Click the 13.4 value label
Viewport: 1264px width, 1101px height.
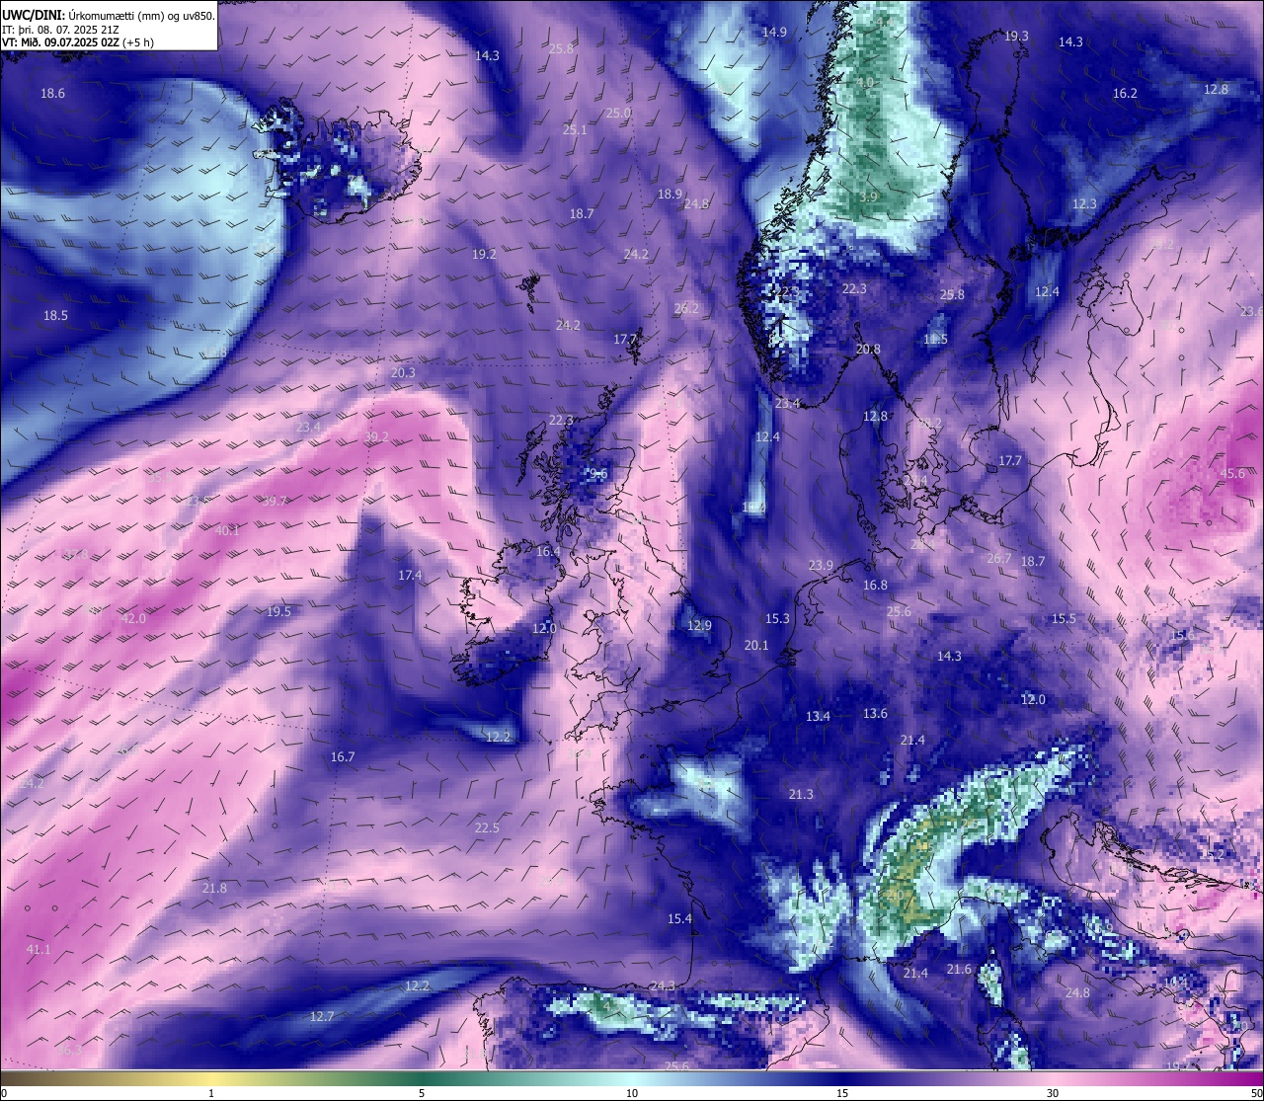coord(818,717)
